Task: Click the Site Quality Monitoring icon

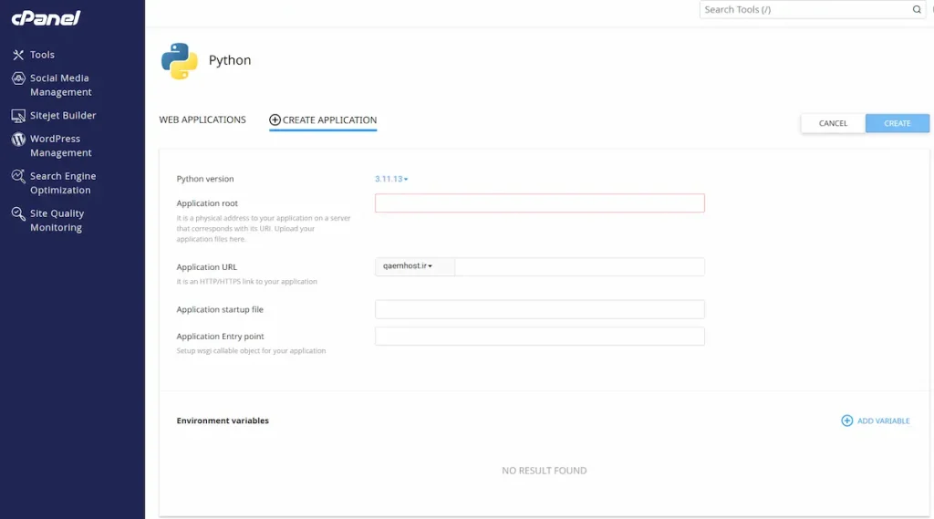Action: [x=18, y=213]
